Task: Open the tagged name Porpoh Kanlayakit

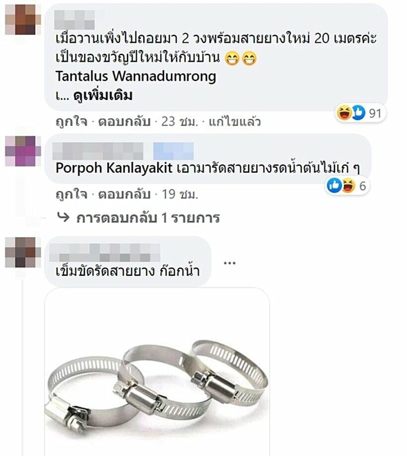Action: point(114,168)
